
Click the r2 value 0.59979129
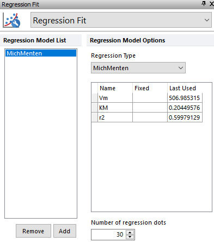(x=185, y=117)
